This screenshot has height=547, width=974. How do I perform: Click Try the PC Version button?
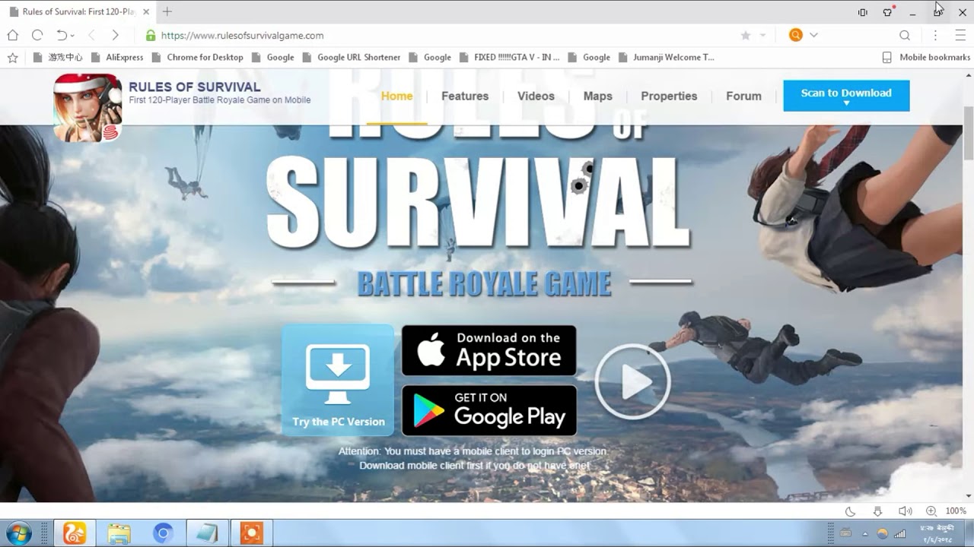(x=339, y=380)
